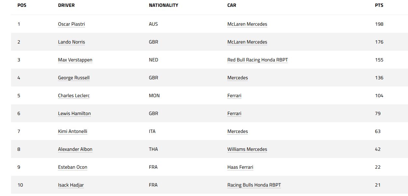Open Isack Hadjar driver page
The image size is (408, 196).
[x=71, y=185]
